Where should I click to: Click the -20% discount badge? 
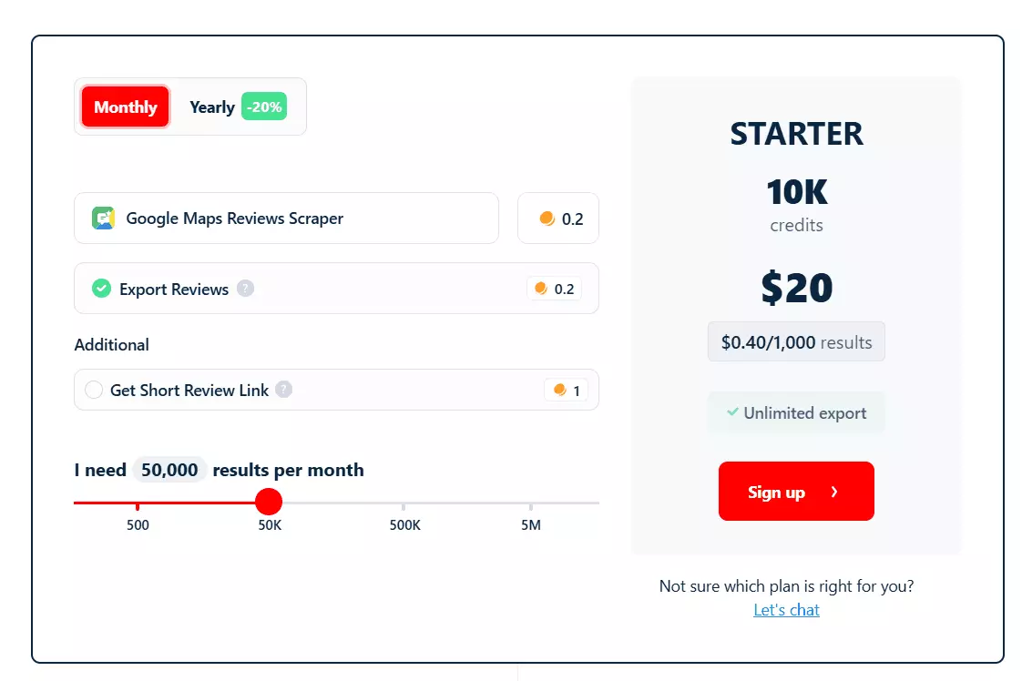click(263, 107)
